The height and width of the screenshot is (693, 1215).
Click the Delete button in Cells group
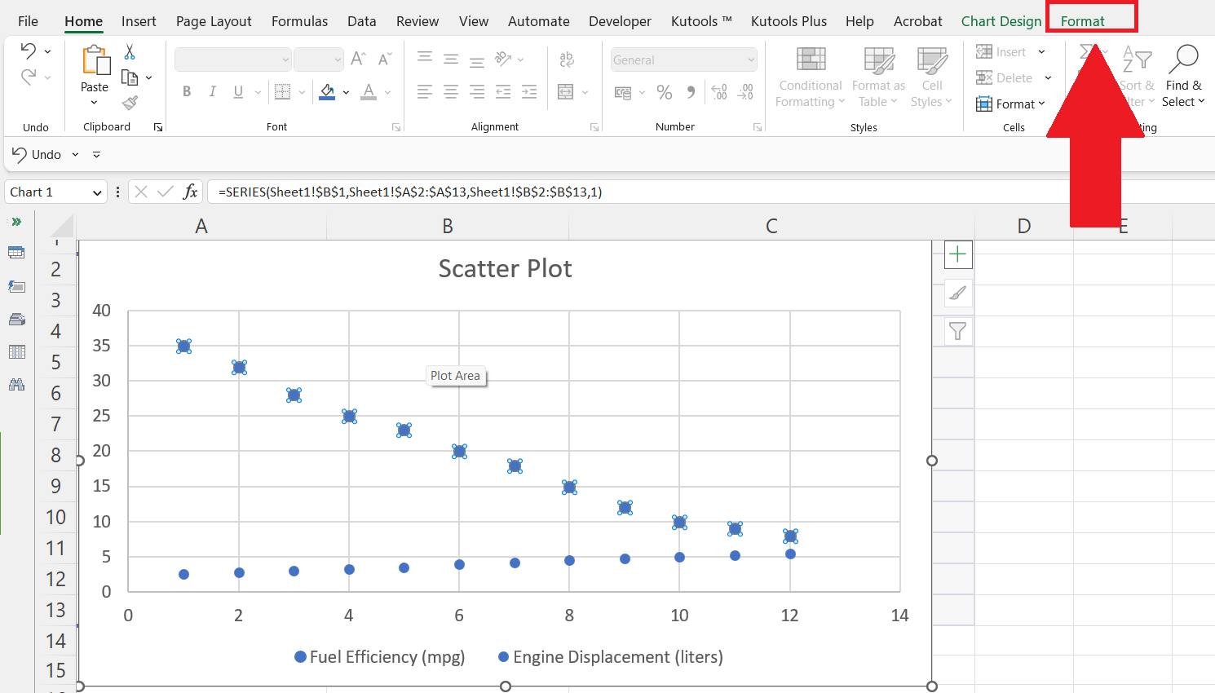pyautogui.click(x=1007, y=77)
